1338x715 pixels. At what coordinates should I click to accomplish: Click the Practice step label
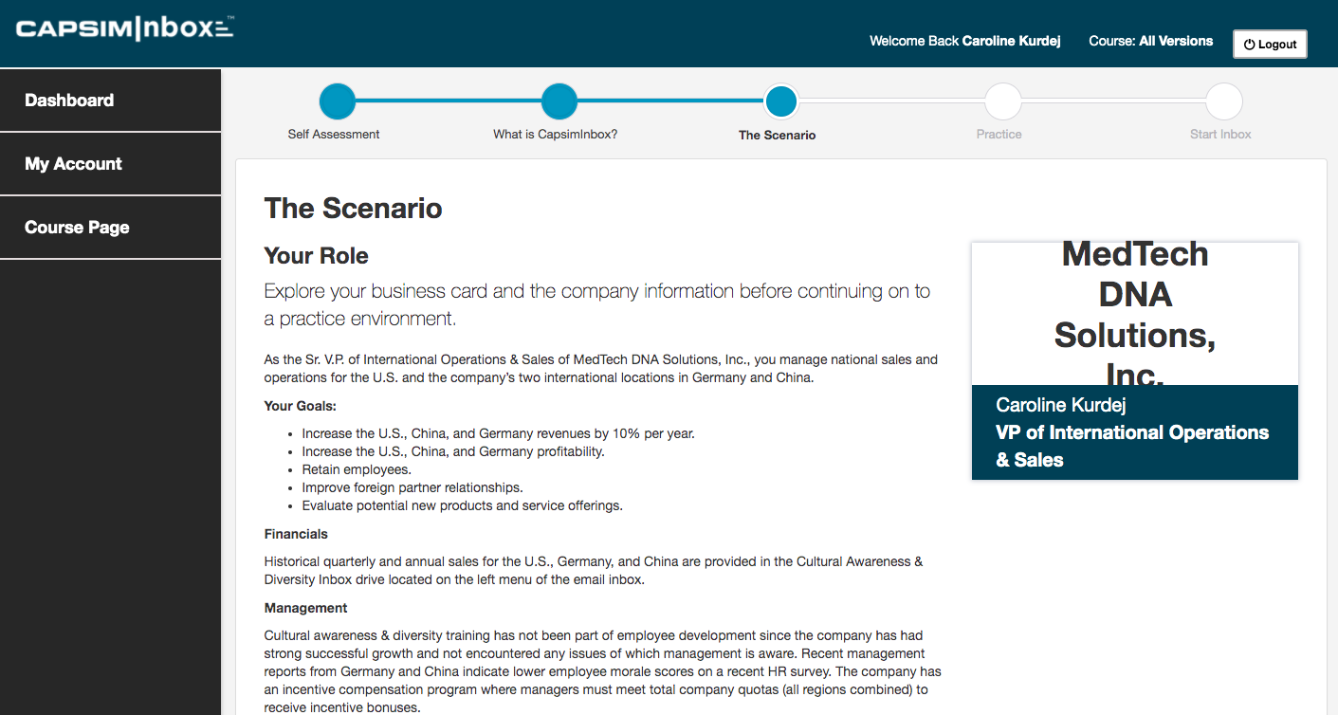999,135
